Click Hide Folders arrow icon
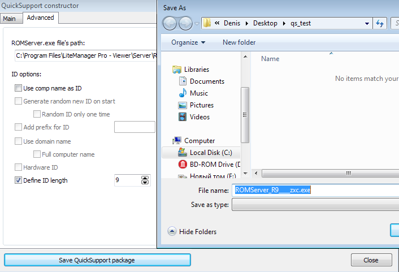Image resolution: width=399 pixels, height=272 pixels. click(x=172, y=231)
